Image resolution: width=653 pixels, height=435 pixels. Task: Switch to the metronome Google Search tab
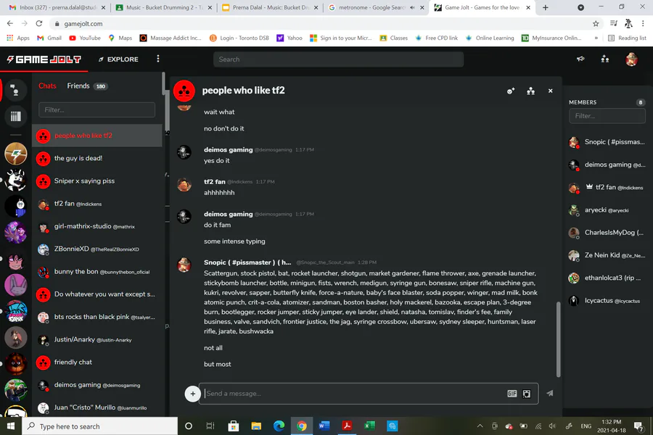(x=377, y=7)
